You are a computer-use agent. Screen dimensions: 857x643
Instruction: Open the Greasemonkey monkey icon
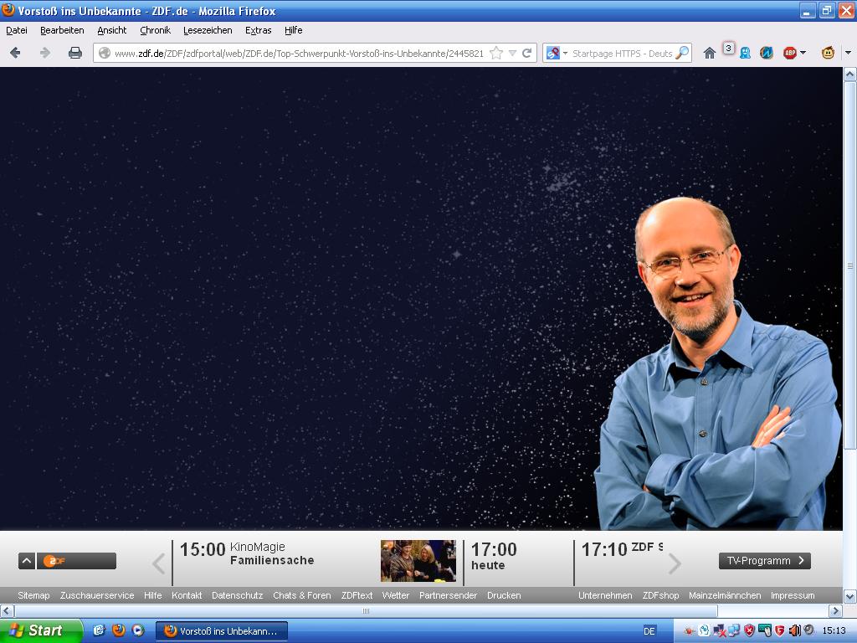coord(828,53)
